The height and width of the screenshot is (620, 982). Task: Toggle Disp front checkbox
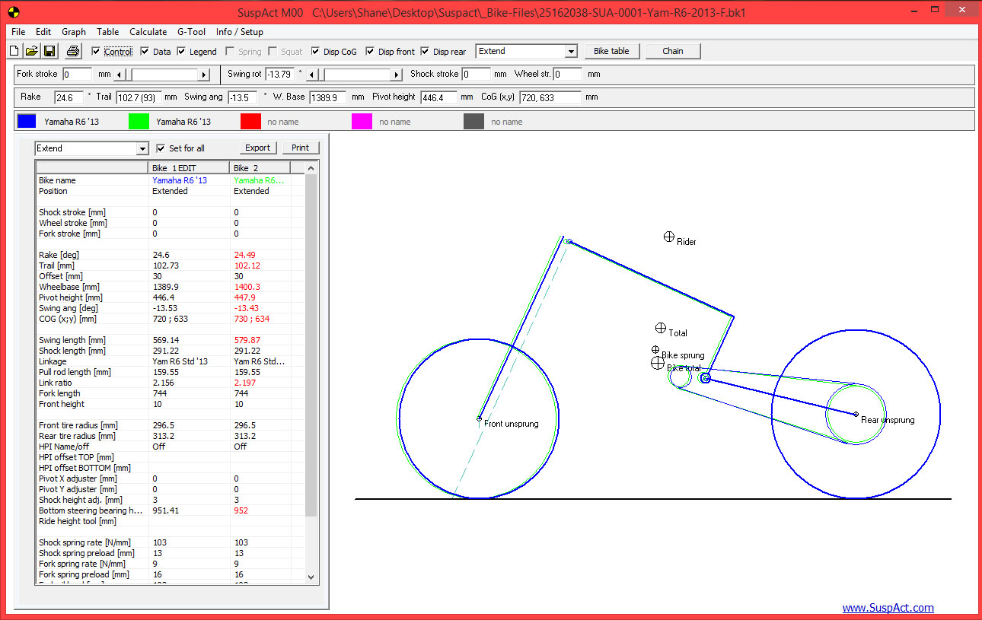point(370,52)
